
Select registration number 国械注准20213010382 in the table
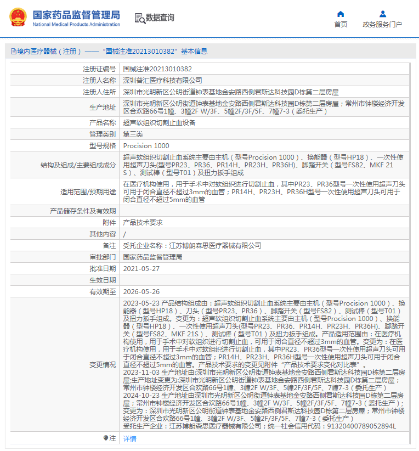tap(157, 69)
